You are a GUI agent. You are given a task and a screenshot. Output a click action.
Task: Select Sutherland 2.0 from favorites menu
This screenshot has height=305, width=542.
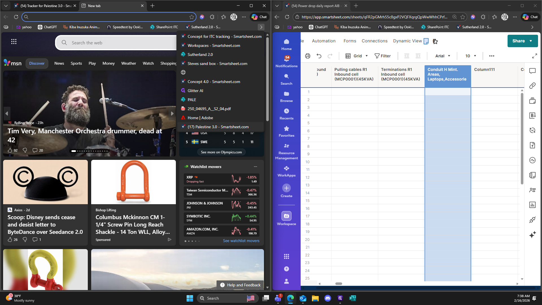[x=200, y=55]
